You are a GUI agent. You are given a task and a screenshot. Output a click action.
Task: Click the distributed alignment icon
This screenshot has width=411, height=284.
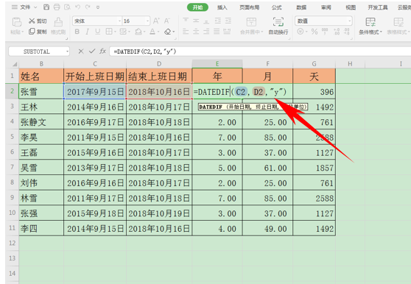[227, 32]
